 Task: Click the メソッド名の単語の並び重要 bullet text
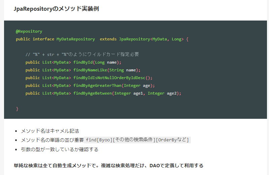click(x=52, y=140)
